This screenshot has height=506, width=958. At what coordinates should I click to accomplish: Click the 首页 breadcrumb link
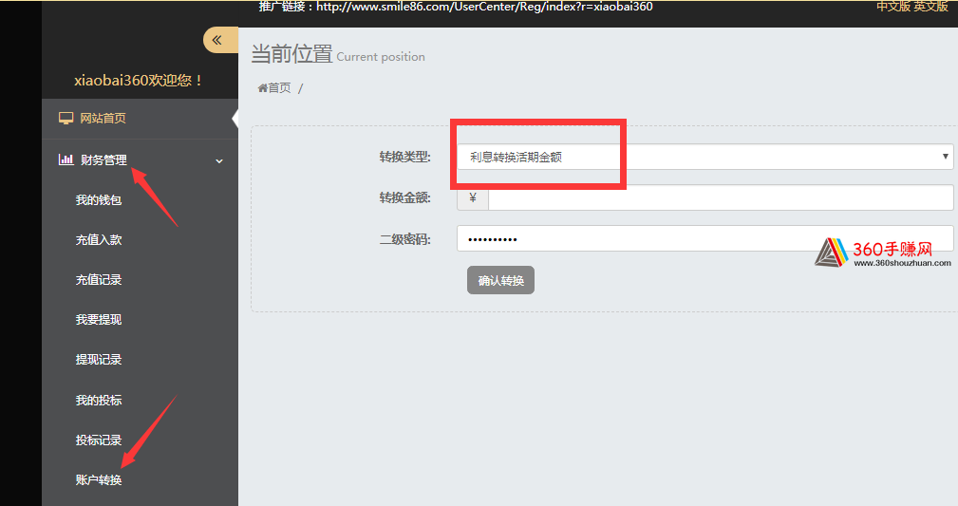(x=279, y=88)
